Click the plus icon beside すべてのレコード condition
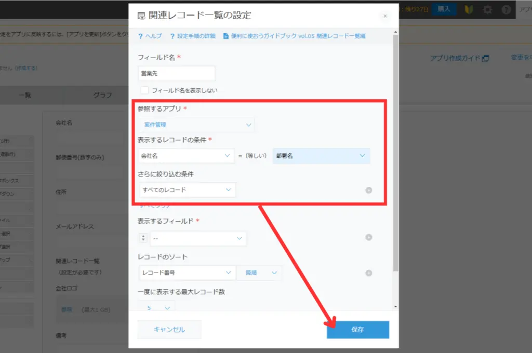This screenshot has width=532, height=353. click(369, 190)
